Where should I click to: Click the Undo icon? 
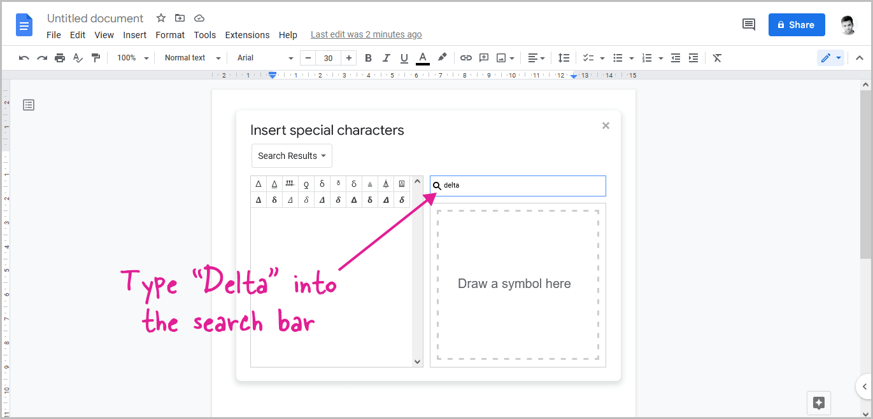click(24, 58)
